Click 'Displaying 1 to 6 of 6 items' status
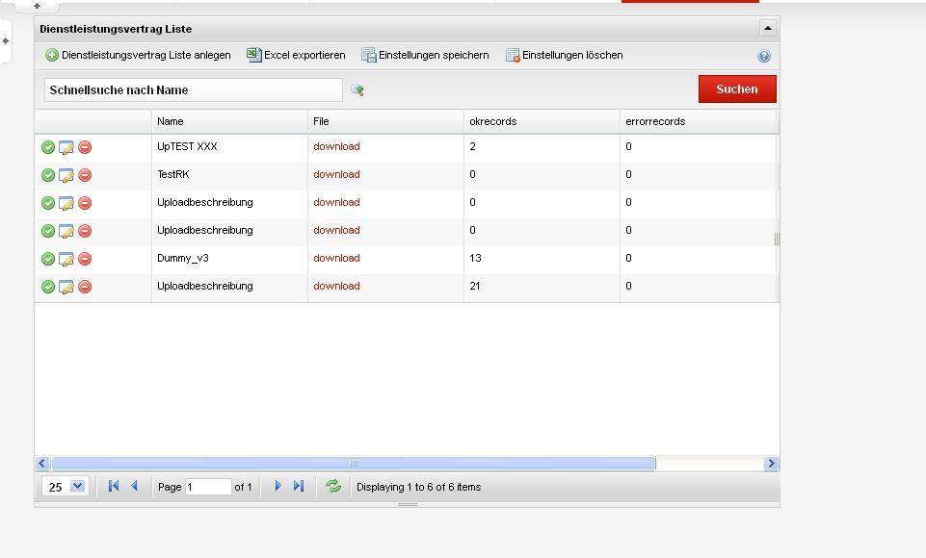This screenshot has width=926, height=558. click(x=419, y=487)
